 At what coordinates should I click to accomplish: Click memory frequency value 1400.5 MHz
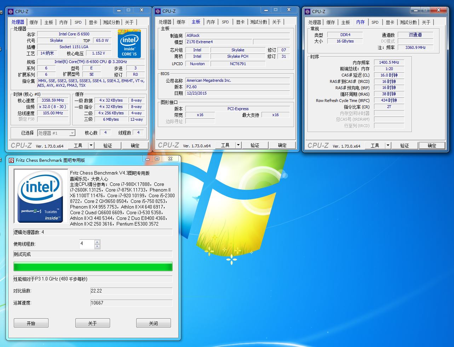[389, 62]
